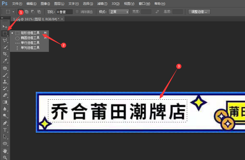Pick the Eyedropper tool
This screenshot has height=160, width=245.
[x=5, y=61]
